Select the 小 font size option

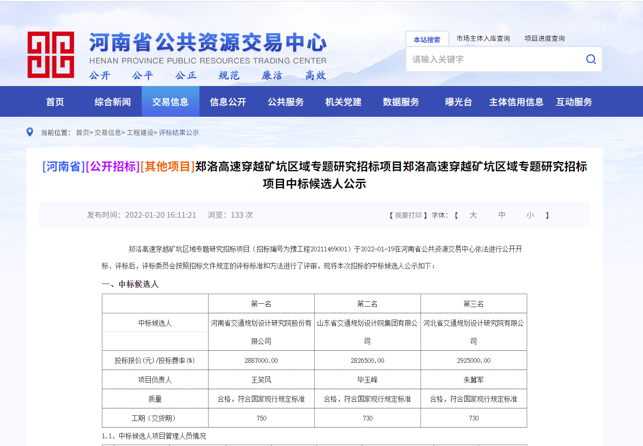coord(531,215)
